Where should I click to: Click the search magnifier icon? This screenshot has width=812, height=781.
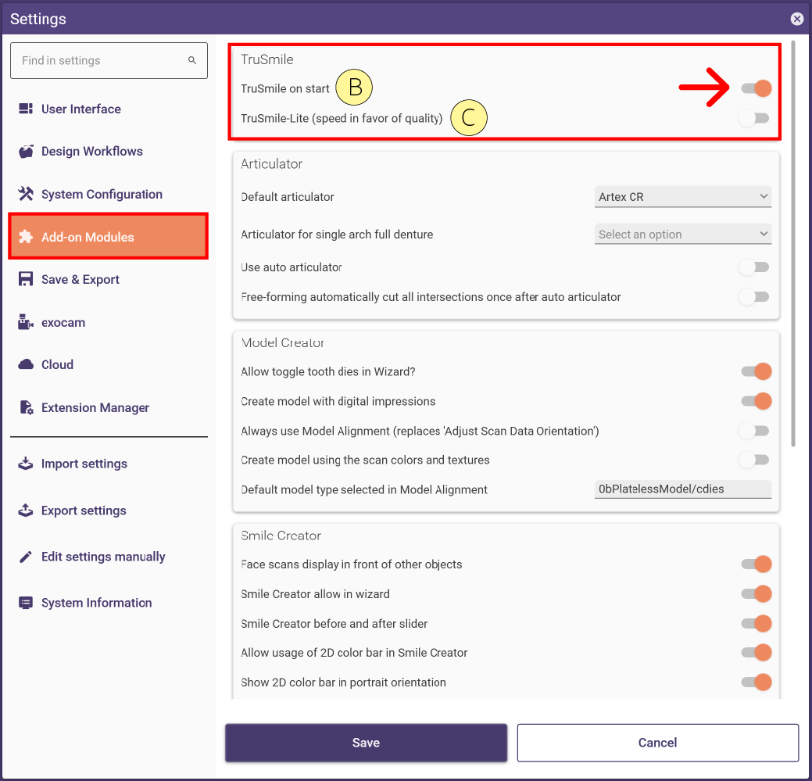192,61
